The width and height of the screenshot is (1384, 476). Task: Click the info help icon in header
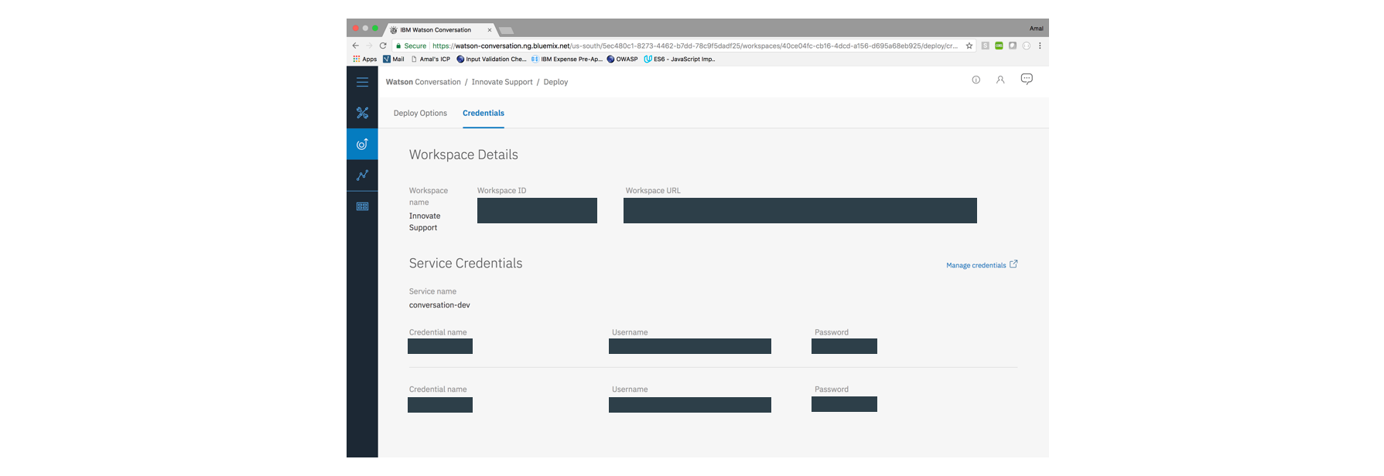tap(976, 80)
